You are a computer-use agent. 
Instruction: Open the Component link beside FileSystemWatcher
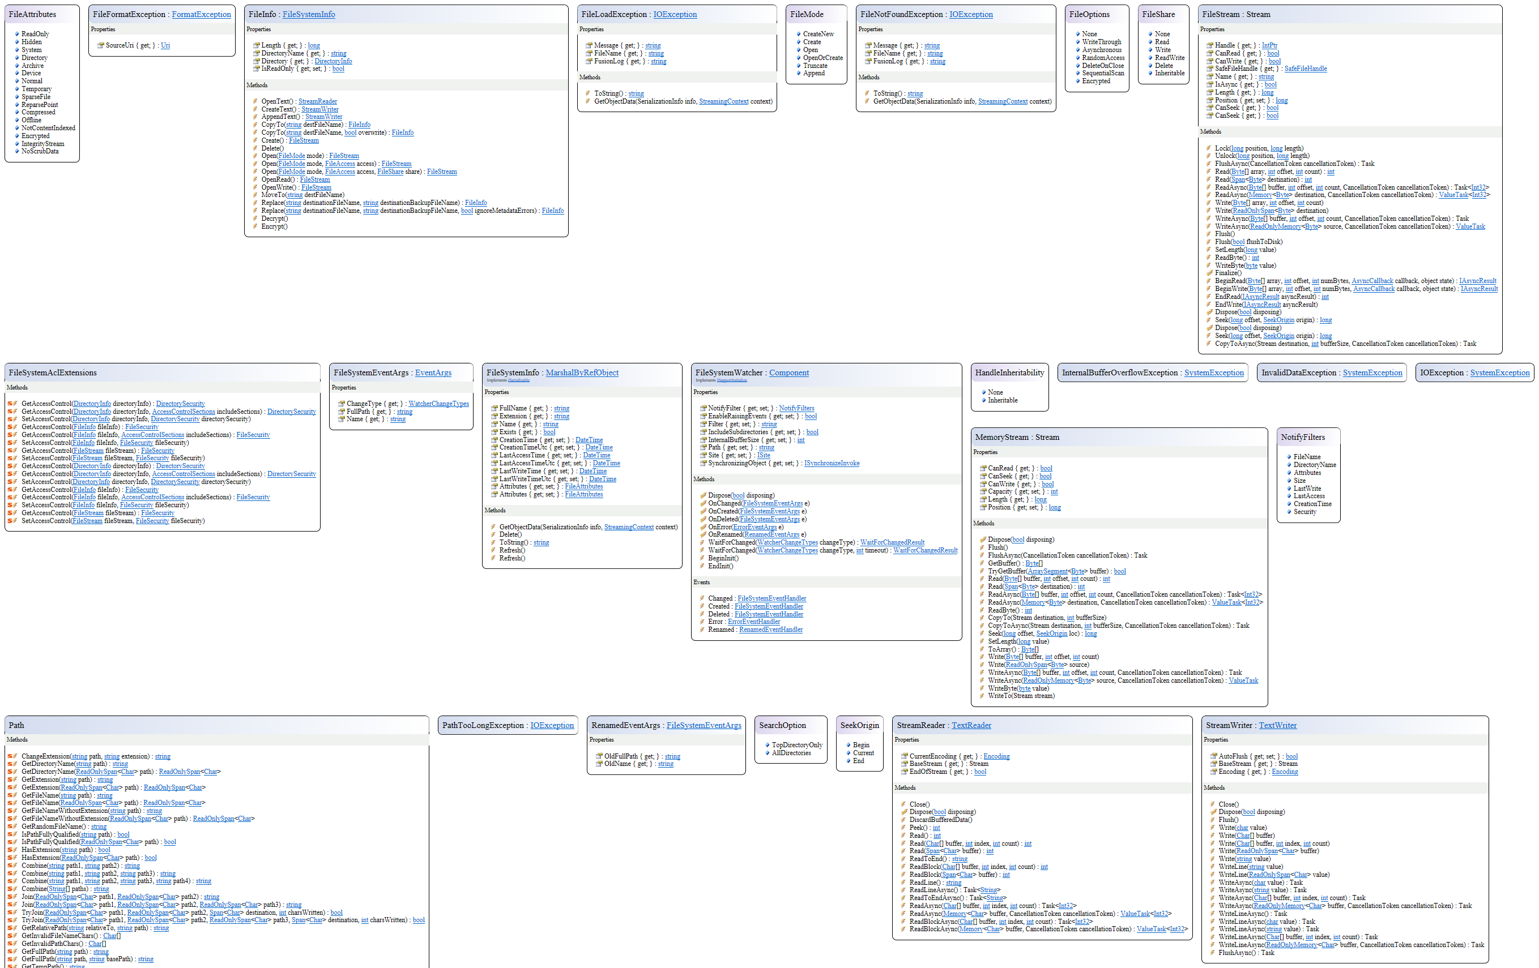pyautogui.click(x=788, y=373)
